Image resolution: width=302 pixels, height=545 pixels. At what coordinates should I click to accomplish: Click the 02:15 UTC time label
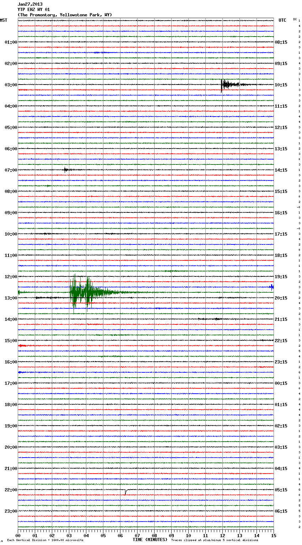click(x=281, y=426)
